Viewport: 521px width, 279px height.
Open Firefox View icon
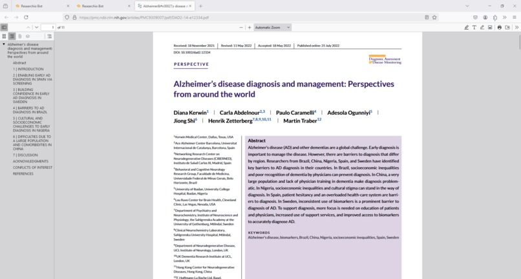(x=5, y=6)
